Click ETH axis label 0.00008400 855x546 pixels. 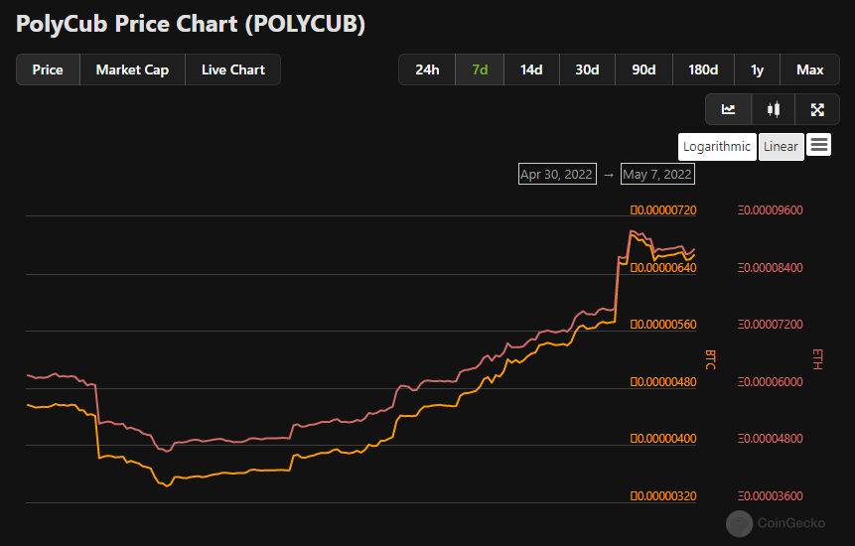tap(771, 268)
